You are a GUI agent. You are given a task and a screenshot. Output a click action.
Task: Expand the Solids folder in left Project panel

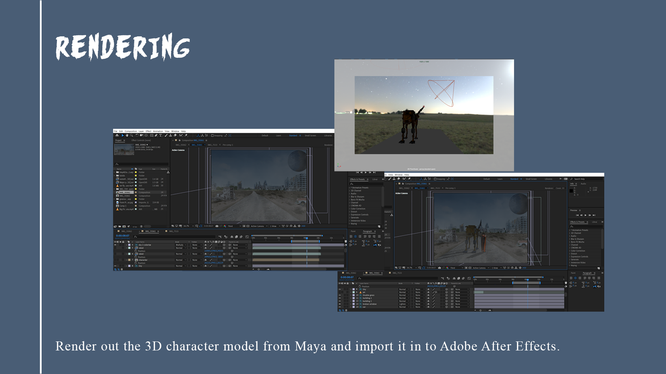115,176
